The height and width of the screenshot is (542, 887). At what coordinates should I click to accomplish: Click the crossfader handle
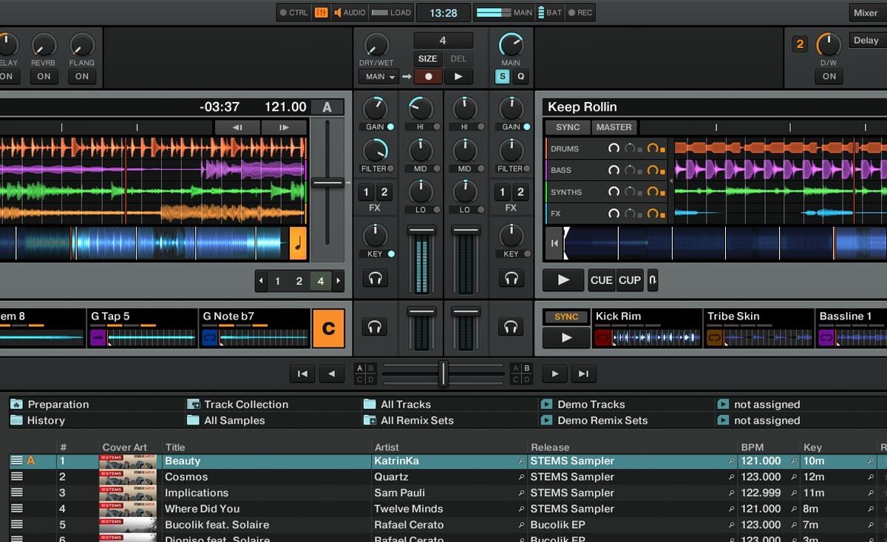[443, 373]
